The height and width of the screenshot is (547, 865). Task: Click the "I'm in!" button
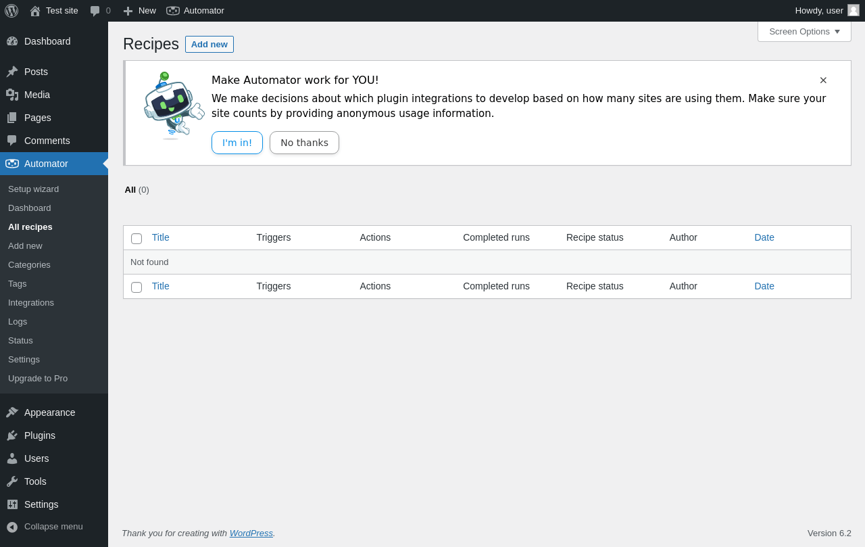point(237,143)
